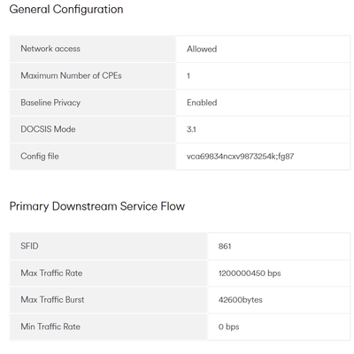
Task: Select the Config file label
Action: coord(40,156)
